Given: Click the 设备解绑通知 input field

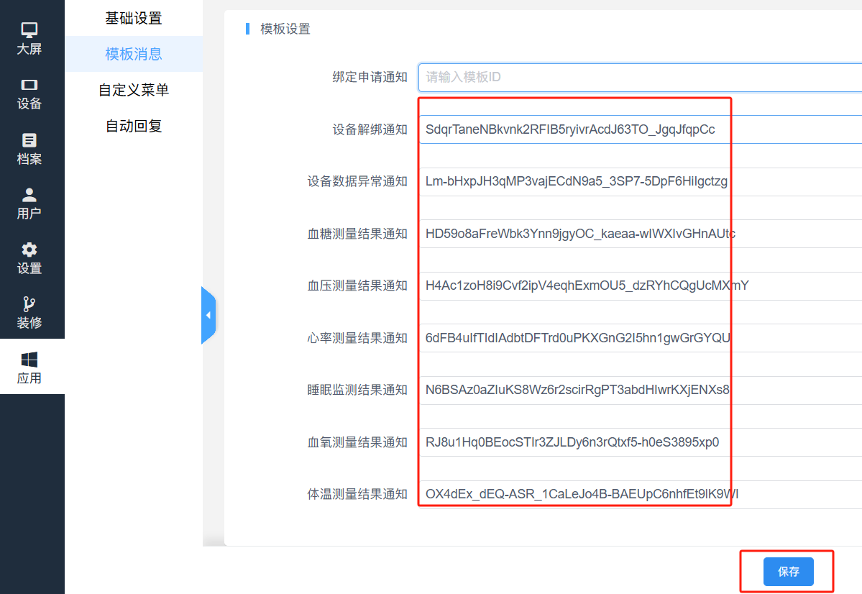Looking at the screenshot, I should coord(640,129).
